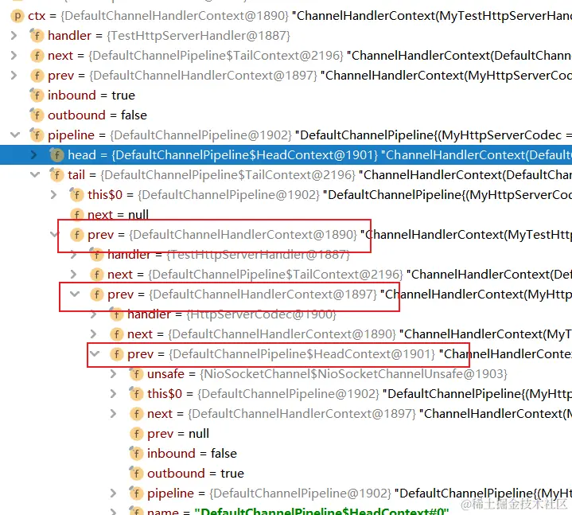
Task: Click field icon of this$0 below unsafe
Action: click(x=136, y=394)
